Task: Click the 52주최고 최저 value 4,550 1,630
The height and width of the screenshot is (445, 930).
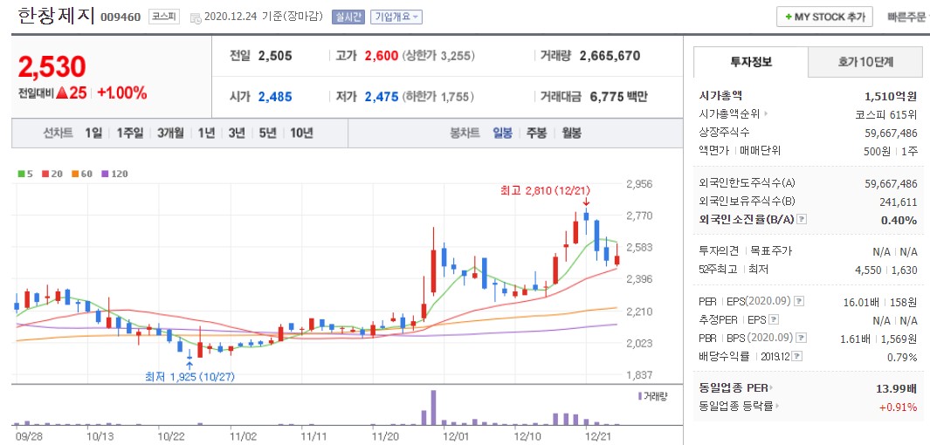Action: coord(886,270)
